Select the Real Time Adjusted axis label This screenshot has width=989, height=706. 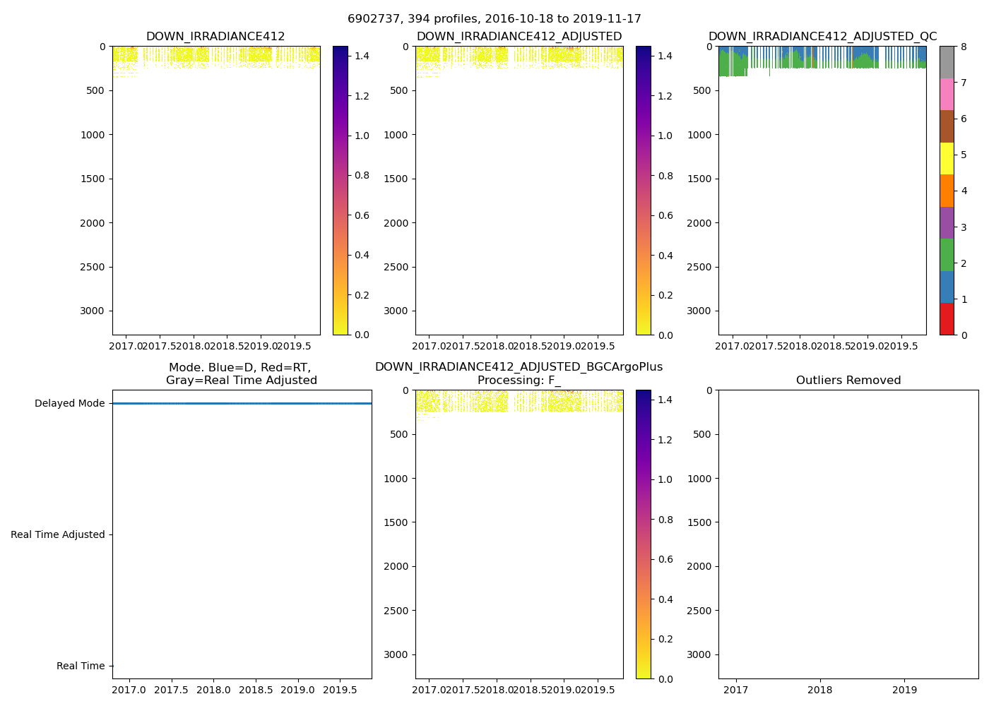coord(57,535)
